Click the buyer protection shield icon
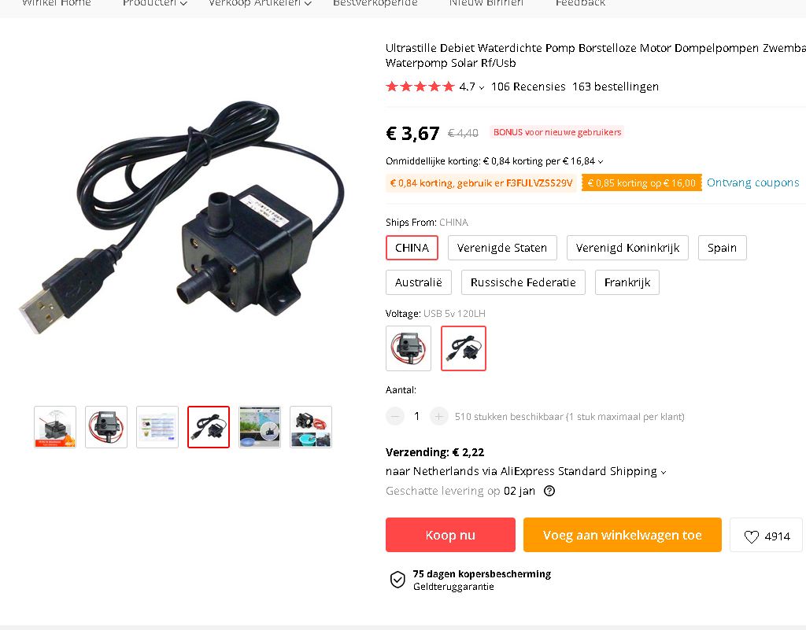The image size is (806, 630). point(397,580)
